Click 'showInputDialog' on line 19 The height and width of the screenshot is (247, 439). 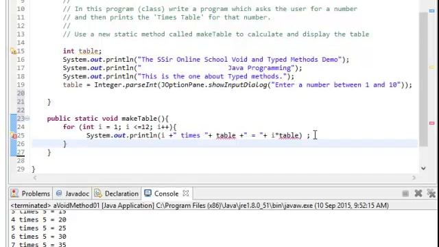point(237,85)
